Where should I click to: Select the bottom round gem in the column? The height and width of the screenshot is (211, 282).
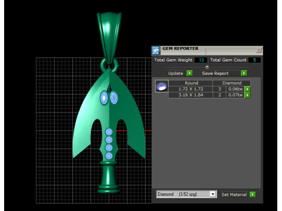tap(109, 156)
